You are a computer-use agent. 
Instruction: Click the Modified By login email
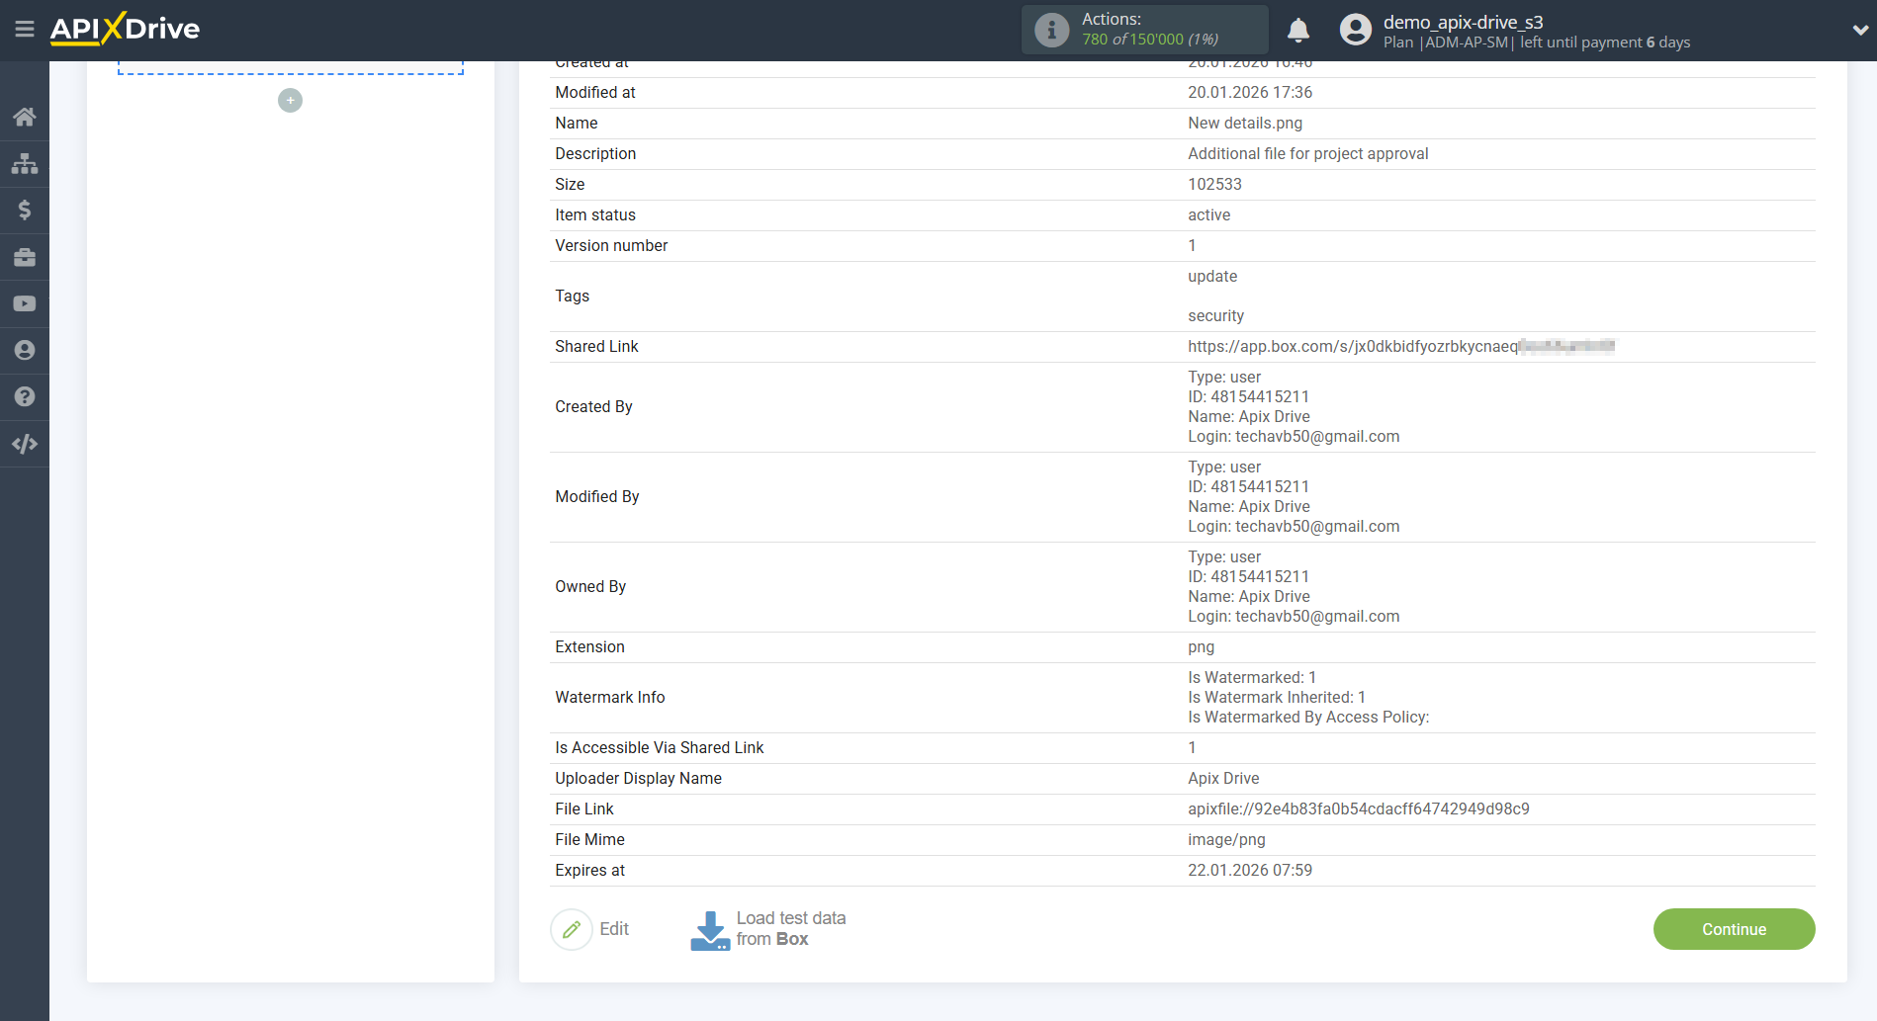coord(1317,526)
